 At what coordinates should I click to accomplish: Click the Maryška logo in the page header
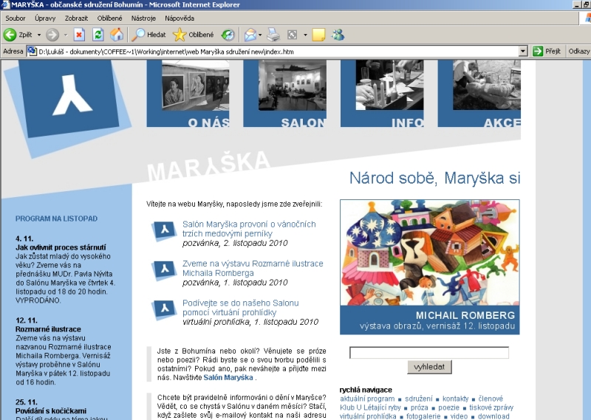click(67, 108)
